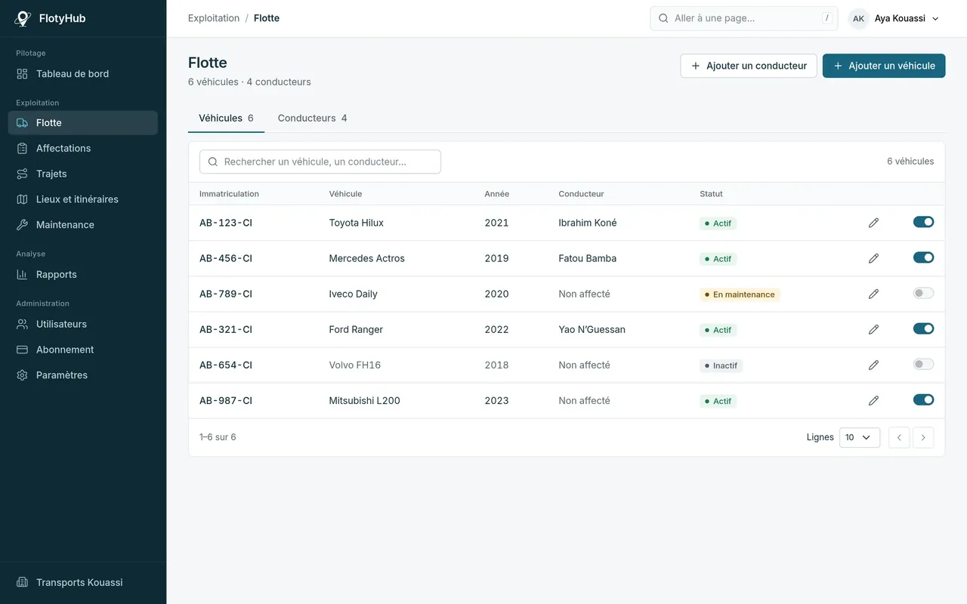Viewport: 967px width, 604px height.
Task: Open Paramètres in the sidebar
Action: click(x=83, y=375)
